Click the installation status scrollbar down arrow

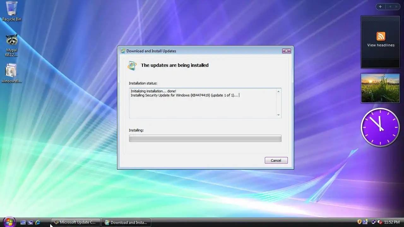click(x=278, y=115)
